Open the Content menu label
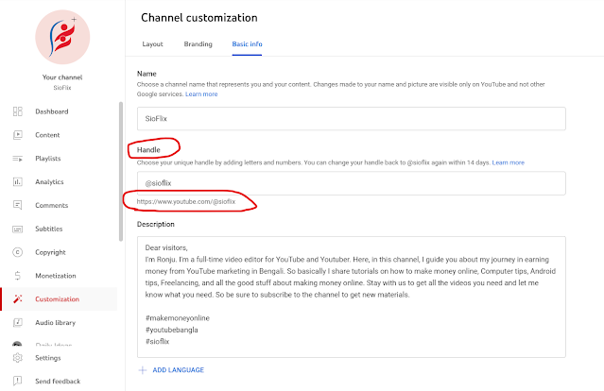The image size is (604, 391). pos(47,135)
